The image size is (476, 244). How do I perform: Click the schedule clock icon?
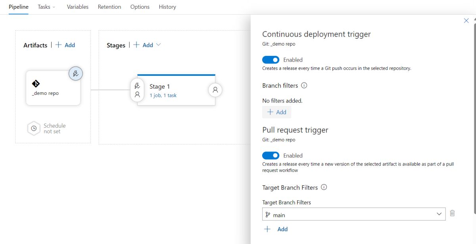[x=34, y=129]
